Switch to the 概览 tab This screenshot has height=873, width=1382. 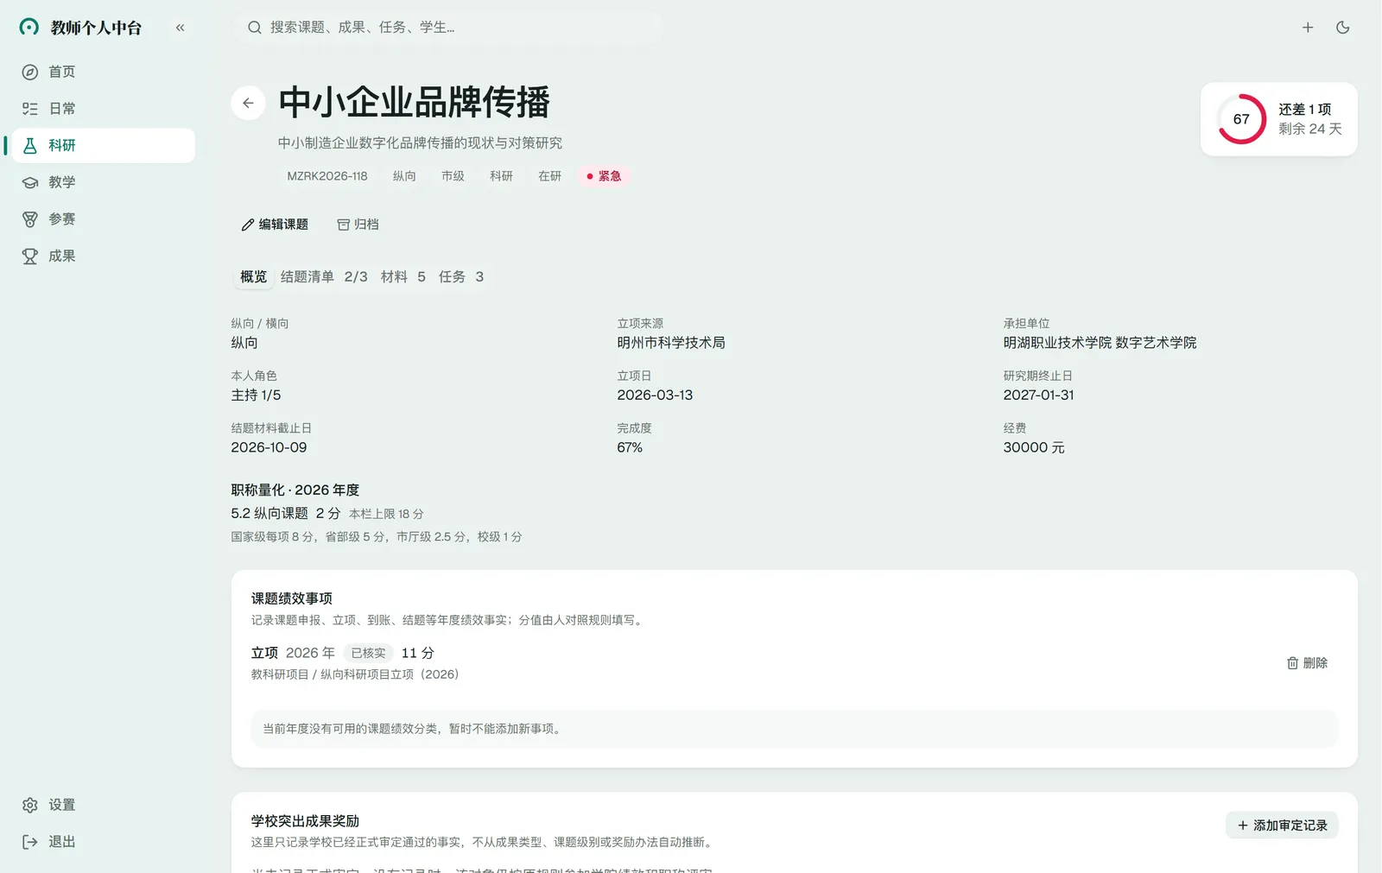click(x=253, y=277)
